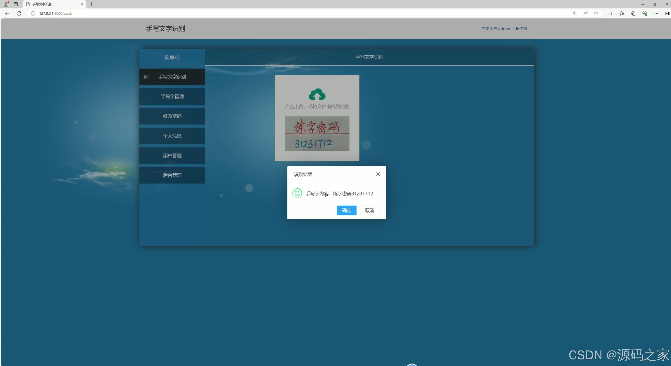
Task: Open 用户管理 from sidebar
Action: 172,156
